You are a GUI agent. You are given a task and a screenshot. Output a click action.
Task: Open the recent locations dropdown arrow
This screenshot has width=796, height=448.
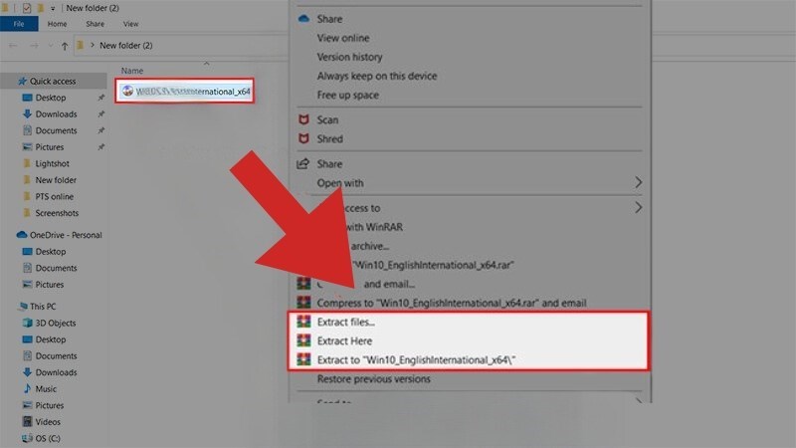(x=51, y=46)
